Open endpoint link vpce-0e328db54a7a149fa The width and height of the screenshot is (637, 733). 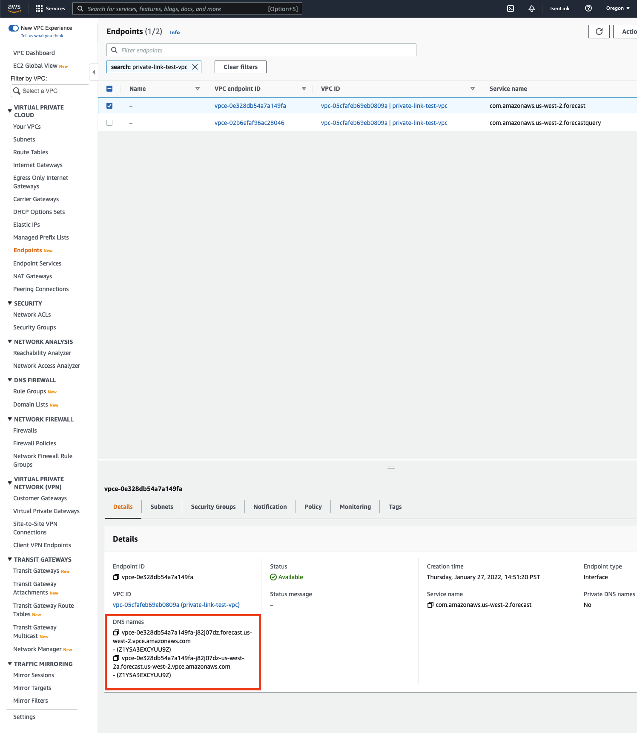point(250,106)
